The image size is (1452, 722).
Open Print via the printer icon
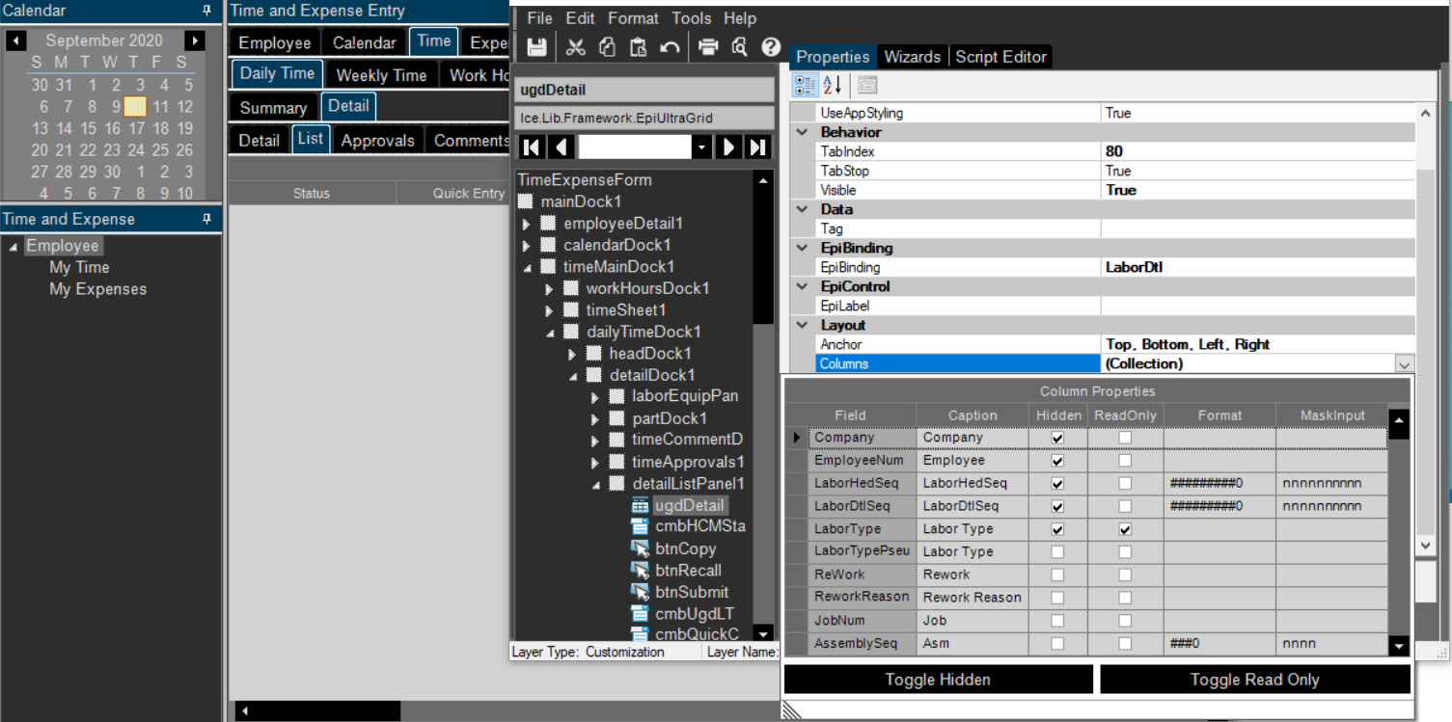pos(707,46)
